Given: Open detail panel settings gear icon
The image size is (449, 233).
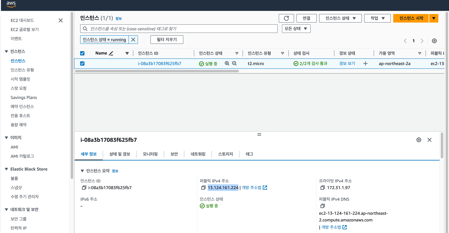Looking at the screenshot, I should pos(419,140).
